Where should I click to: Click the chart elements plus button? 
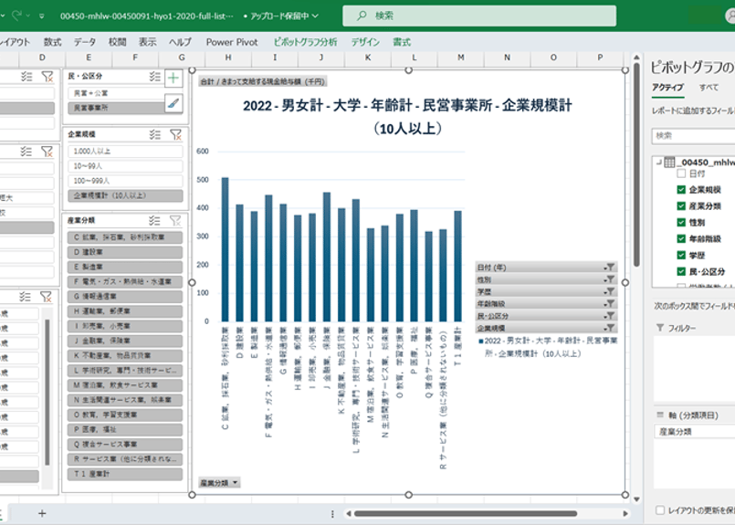tap(173, 78)
